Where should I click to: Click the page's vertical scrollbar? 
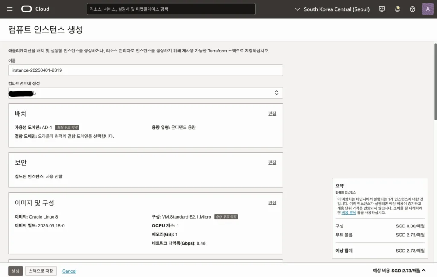pos(435,81)
